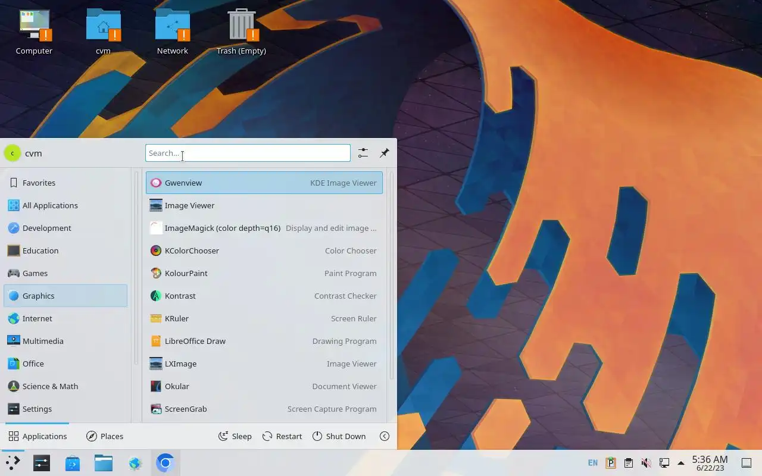762x476 pixels.
Task: Select Trash (Empty) desktop icon
Action: pos(241,33)
